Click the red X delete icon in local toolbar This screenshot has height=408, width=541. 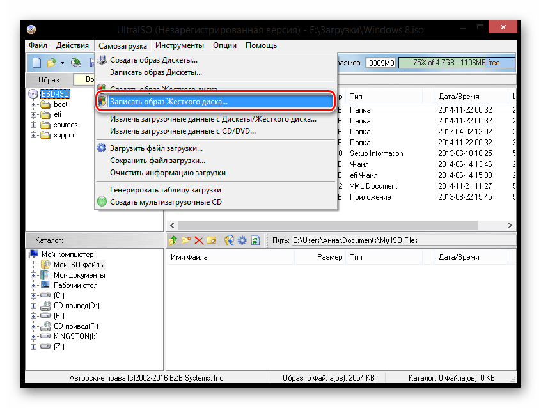point(199,240)
